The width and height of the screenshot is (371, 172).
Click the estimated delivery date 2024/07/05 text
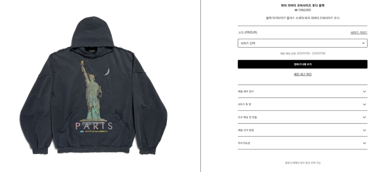[x=303, y=53]
